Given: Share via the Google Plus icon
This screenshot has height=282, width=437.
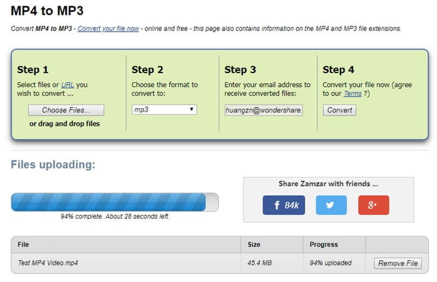Looking at the screenshot, I should click(374, 205).
